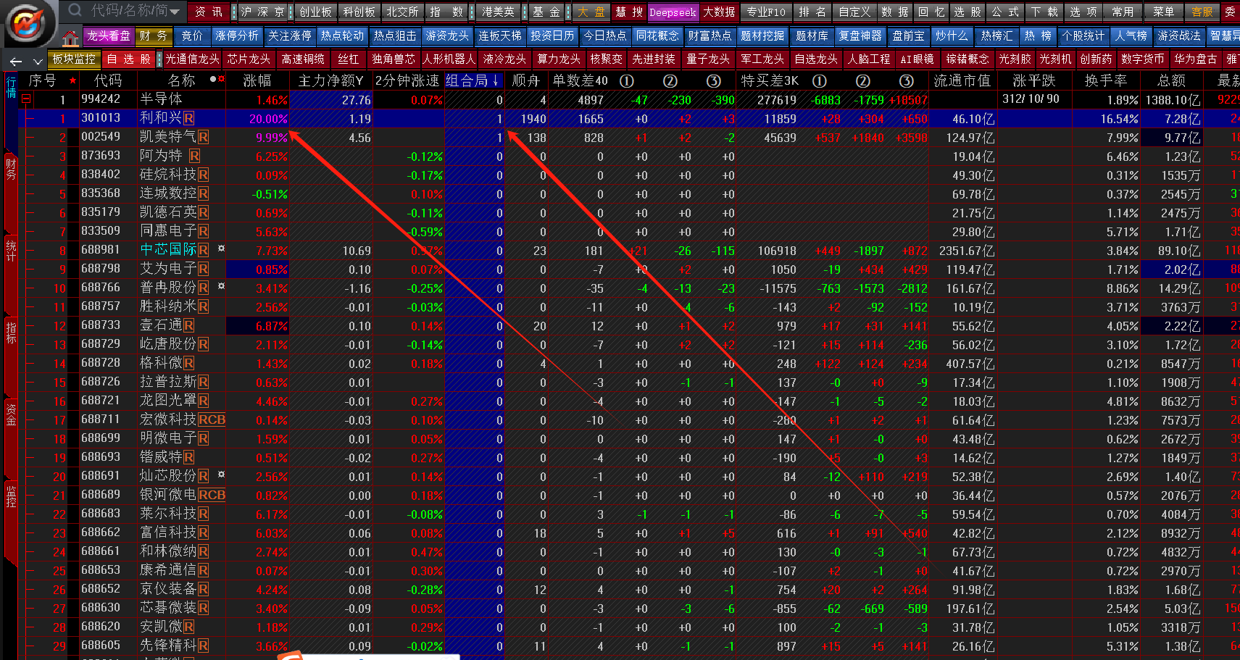The image size is (1240, 660).
Task: Click circled number 1 next to 单数差40
Action: (x=627, y=81)
